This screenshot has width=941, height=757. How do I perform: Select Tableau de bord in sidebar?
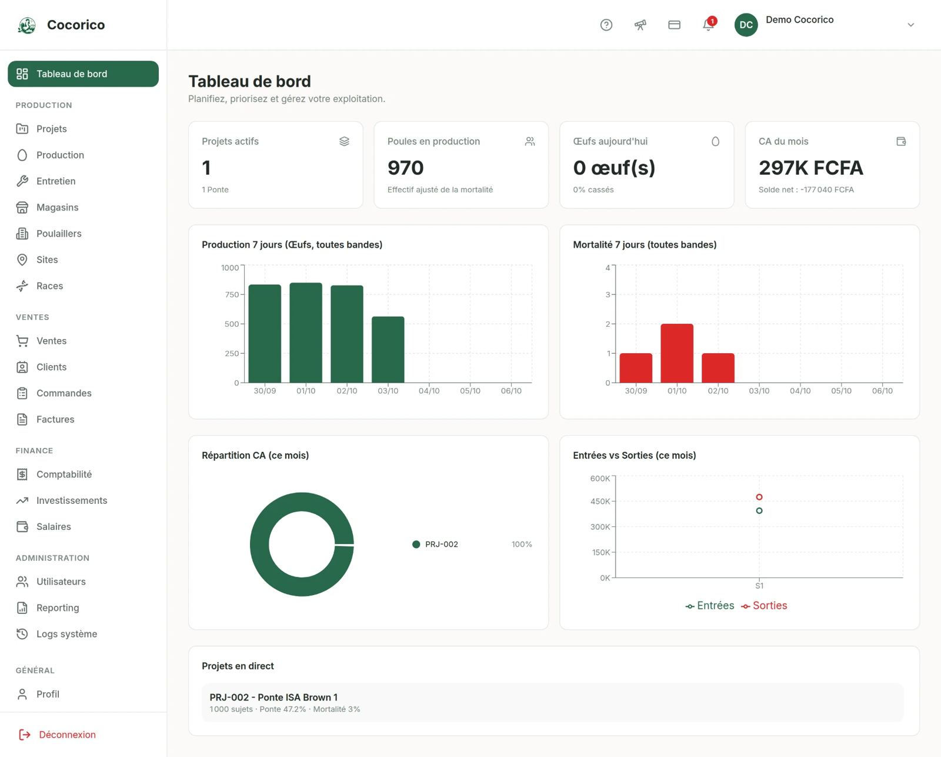click(x=83, y=74)
